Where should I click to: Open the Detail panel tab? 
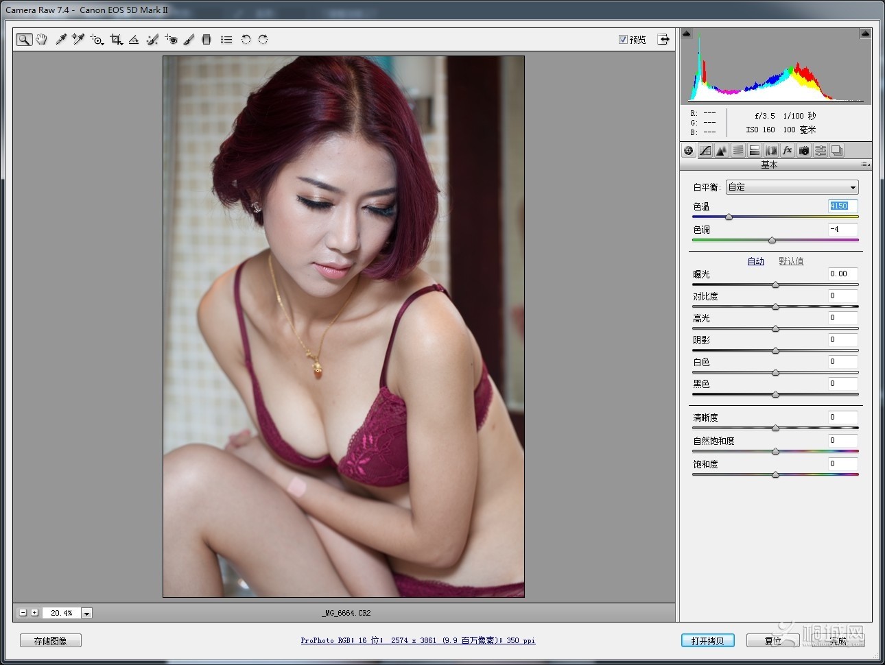pyautogui.click(x=722, y=151)
